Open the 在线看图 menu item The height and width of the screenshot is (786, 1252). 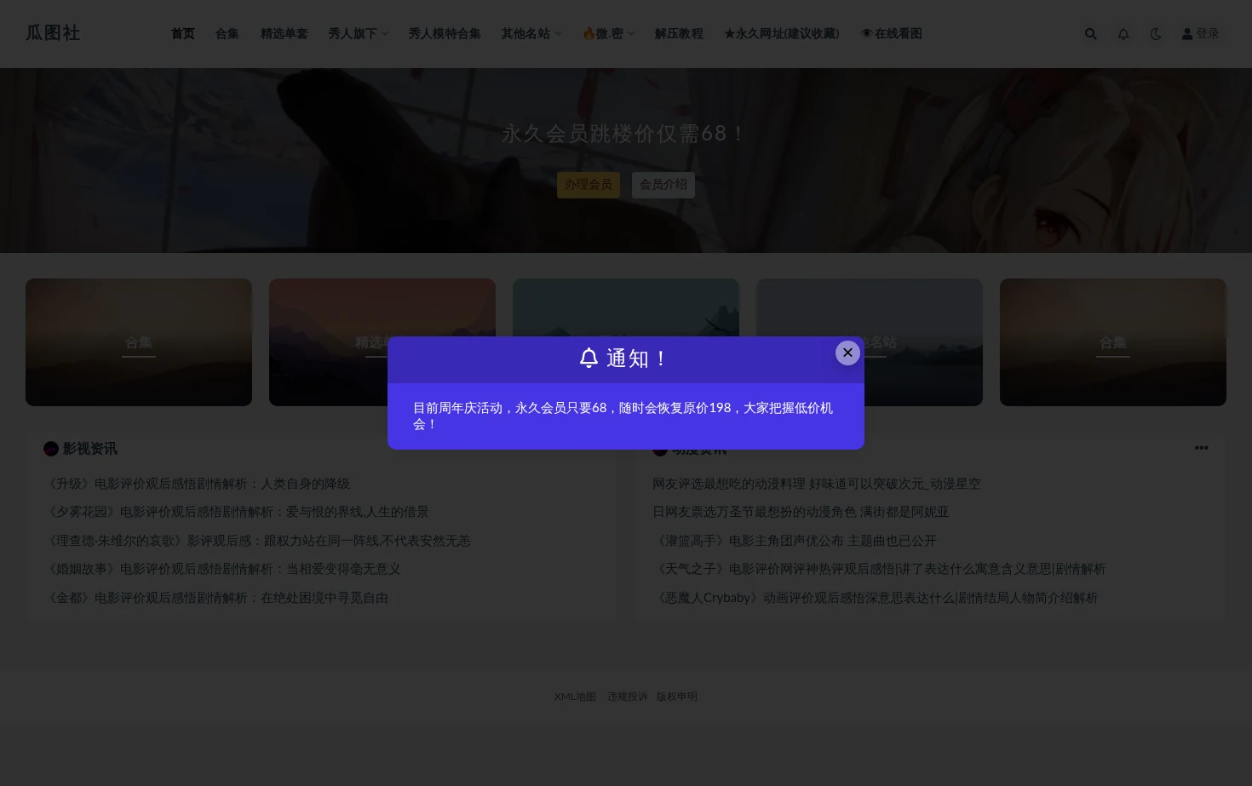tap(891, 34)
